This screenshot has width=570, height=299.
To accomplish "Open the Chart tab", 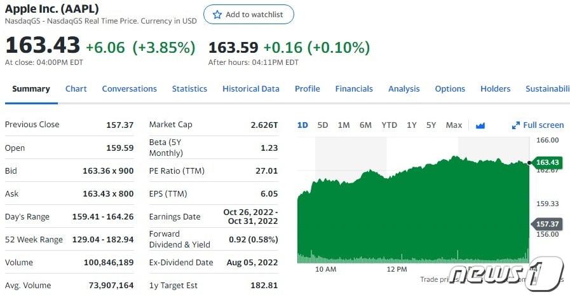I will point(76,89).
